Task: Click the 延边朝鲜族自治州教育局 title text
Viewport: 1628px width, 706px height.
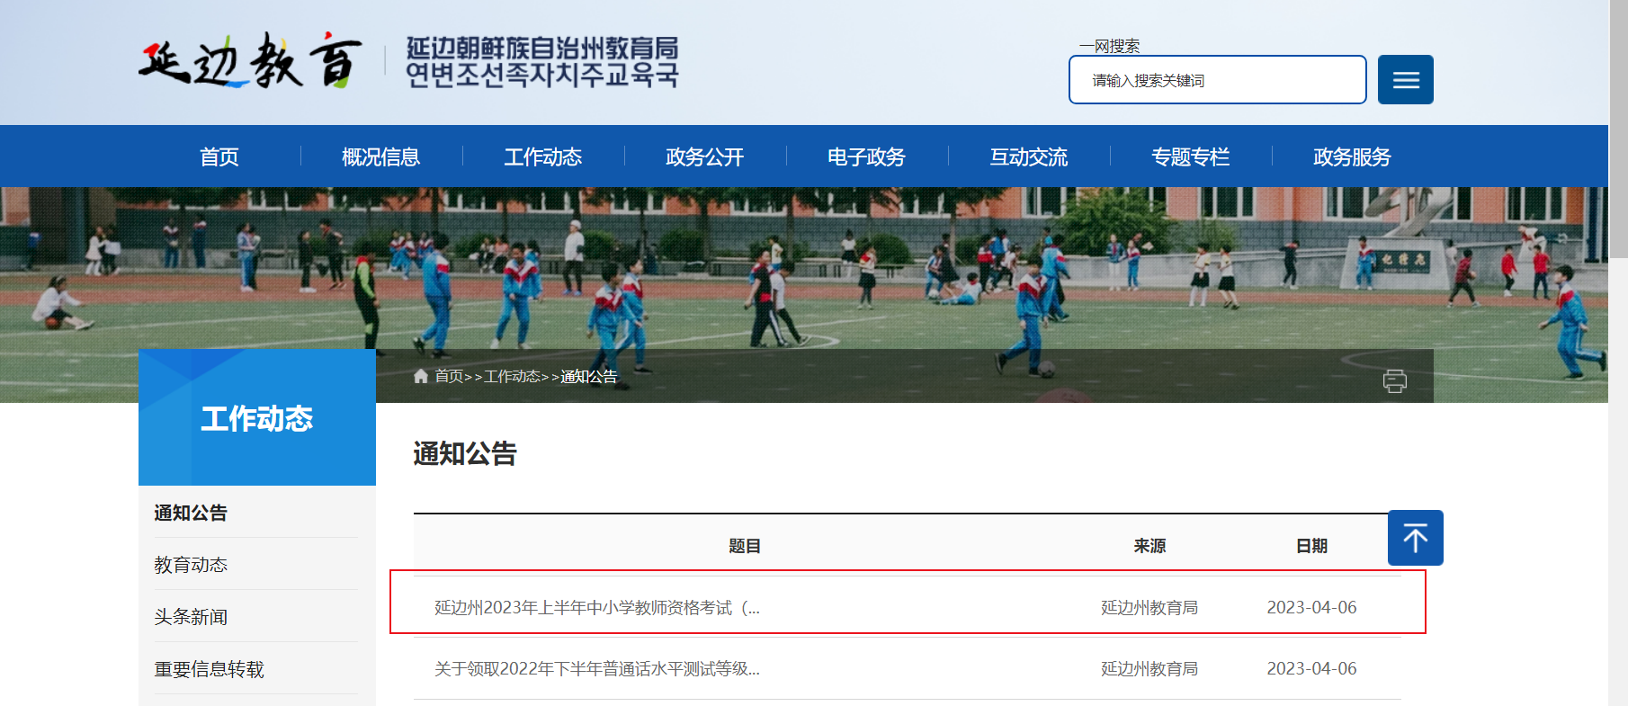Action: pyautogui.click(x=542, y=48)
